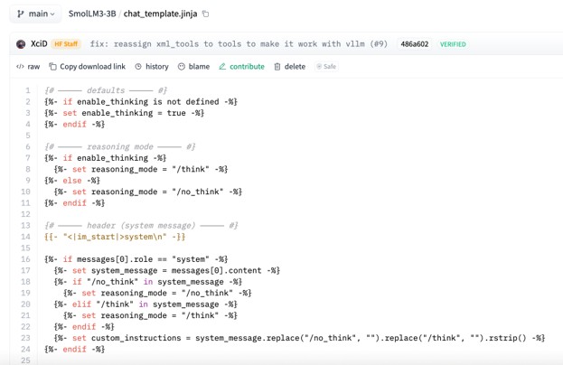Click the XciD user avatar

21,43
